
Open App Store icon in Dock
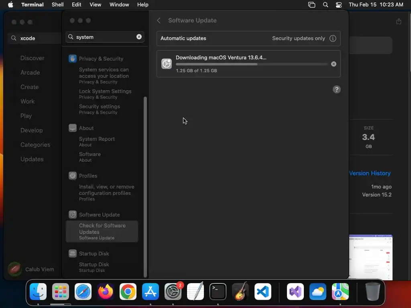[151, 292]
